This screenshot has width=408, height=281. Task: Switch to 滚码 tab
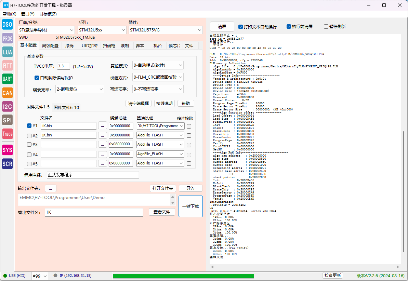coord(69,46)
